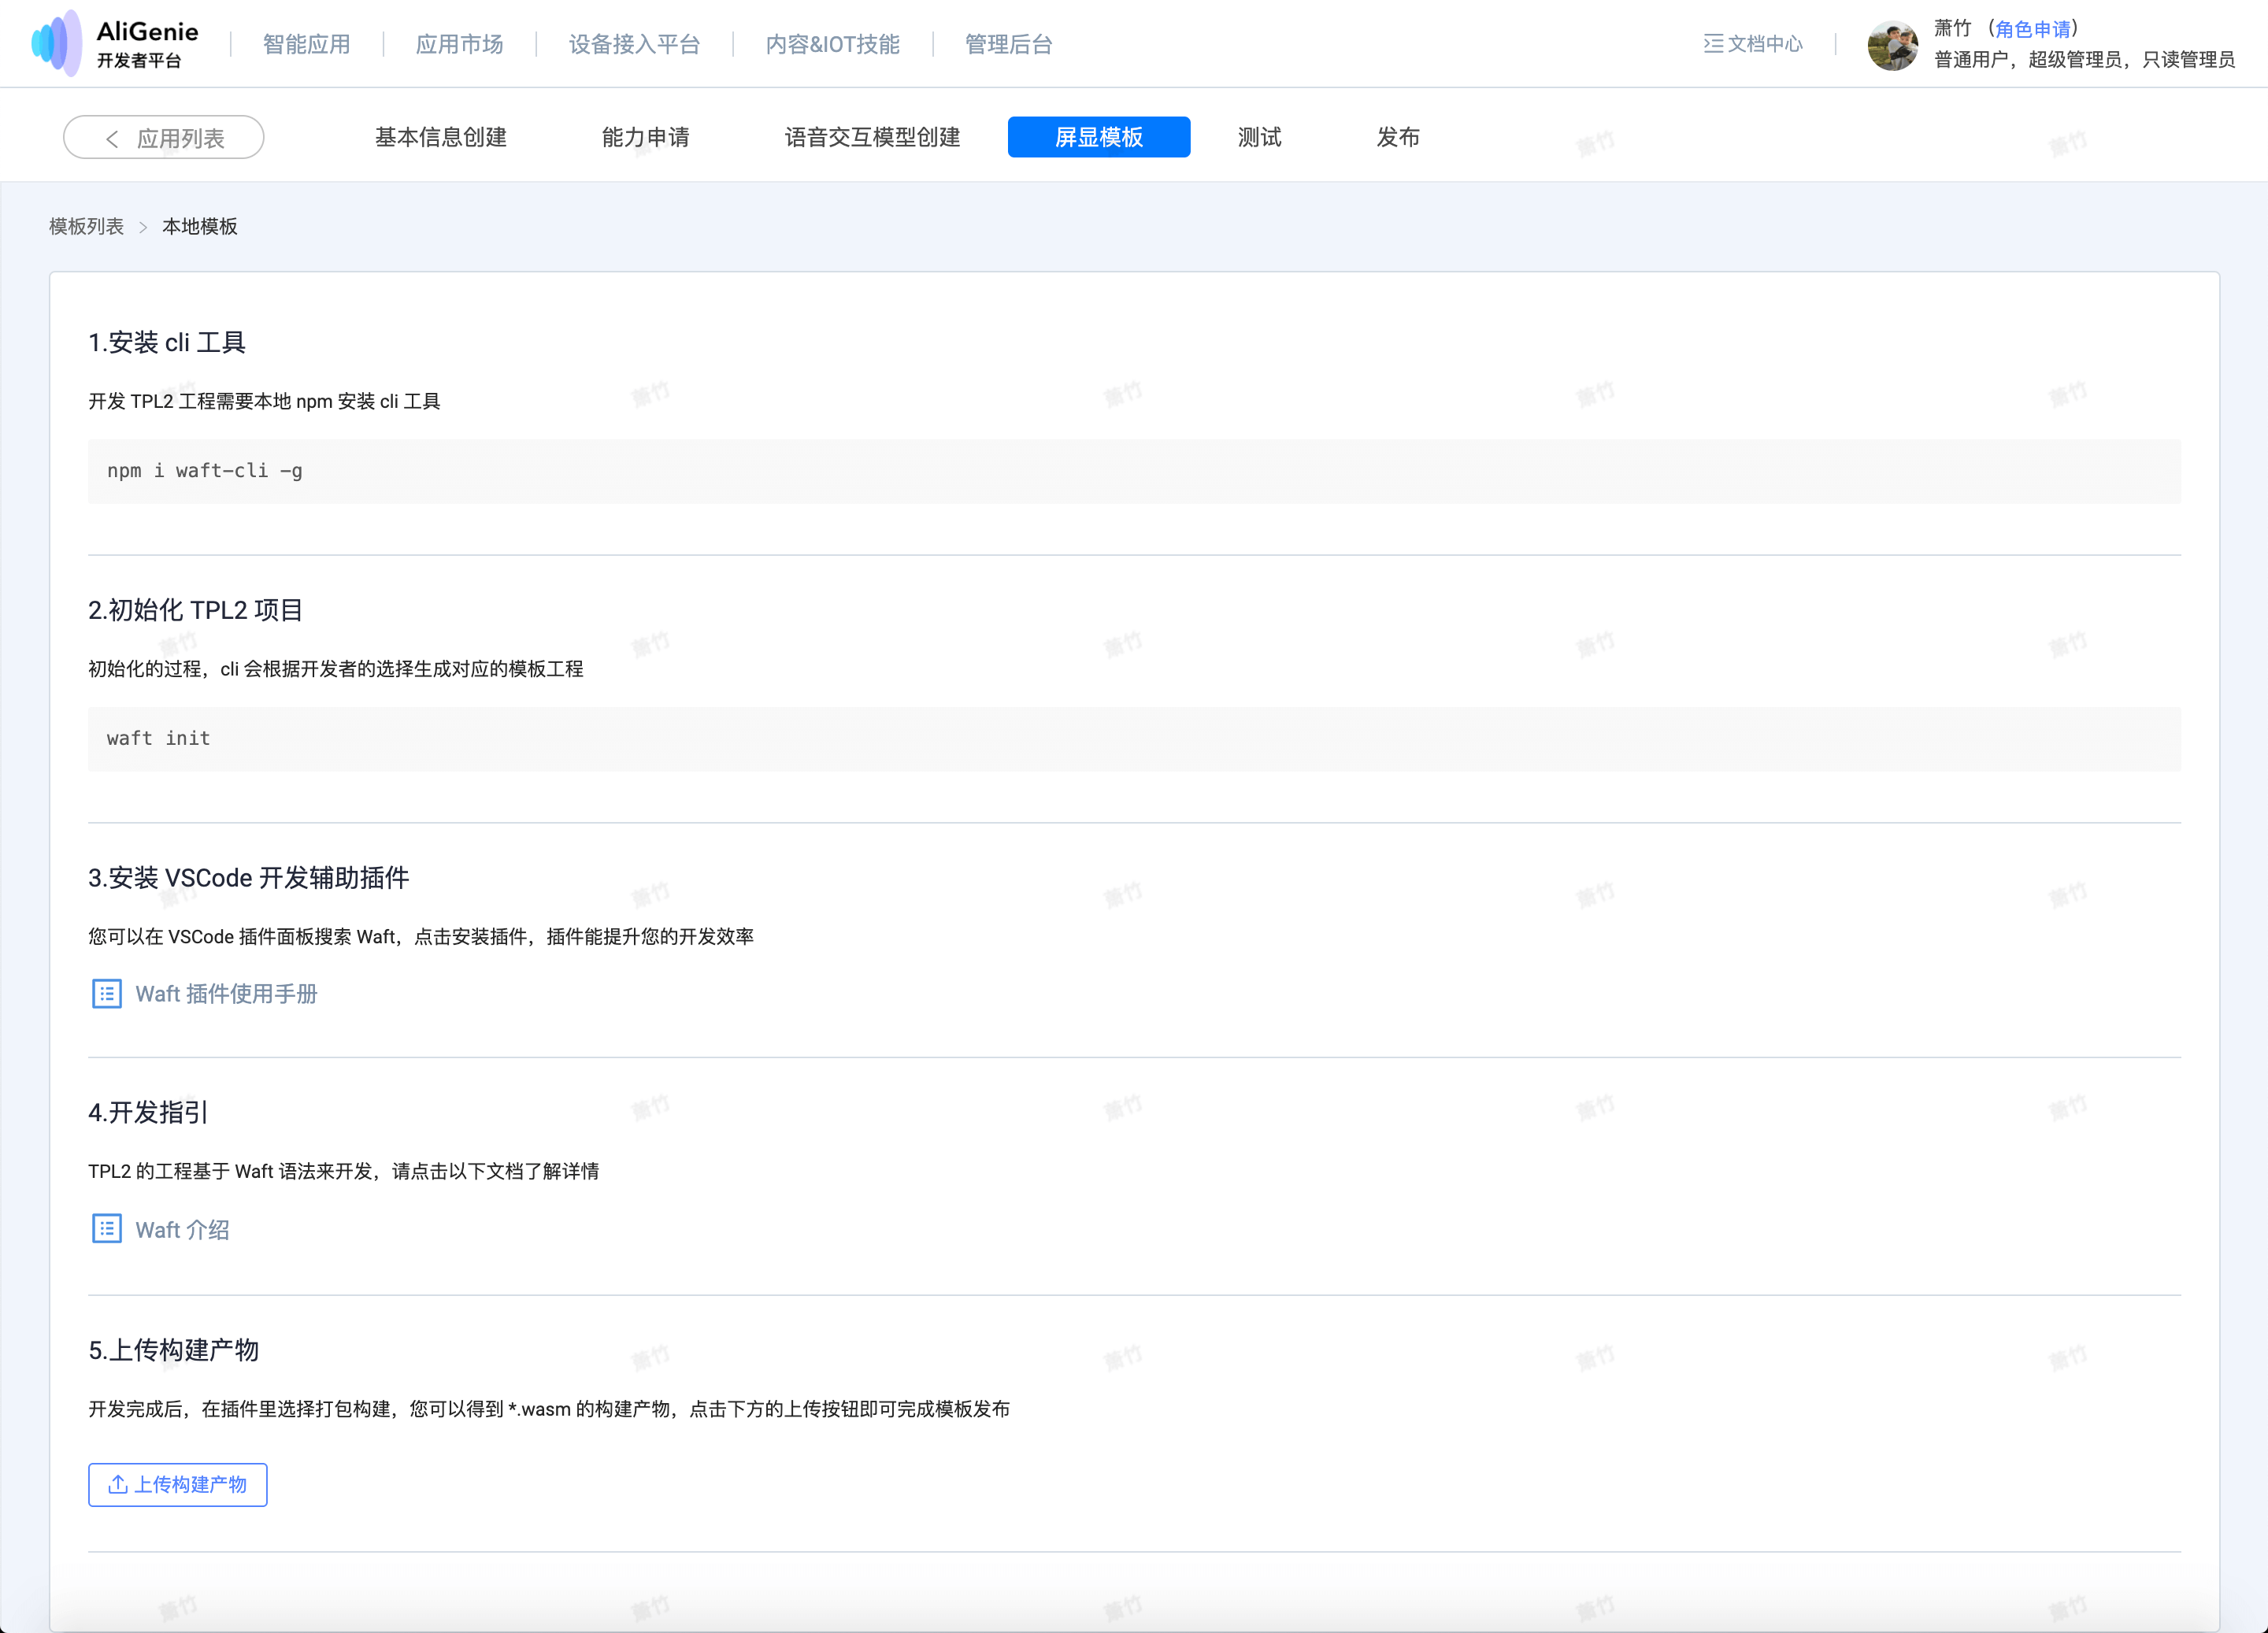Click the upload arrow icon in 上传构建产物
This screenshot has width=2268, height=1633.
118,1484
